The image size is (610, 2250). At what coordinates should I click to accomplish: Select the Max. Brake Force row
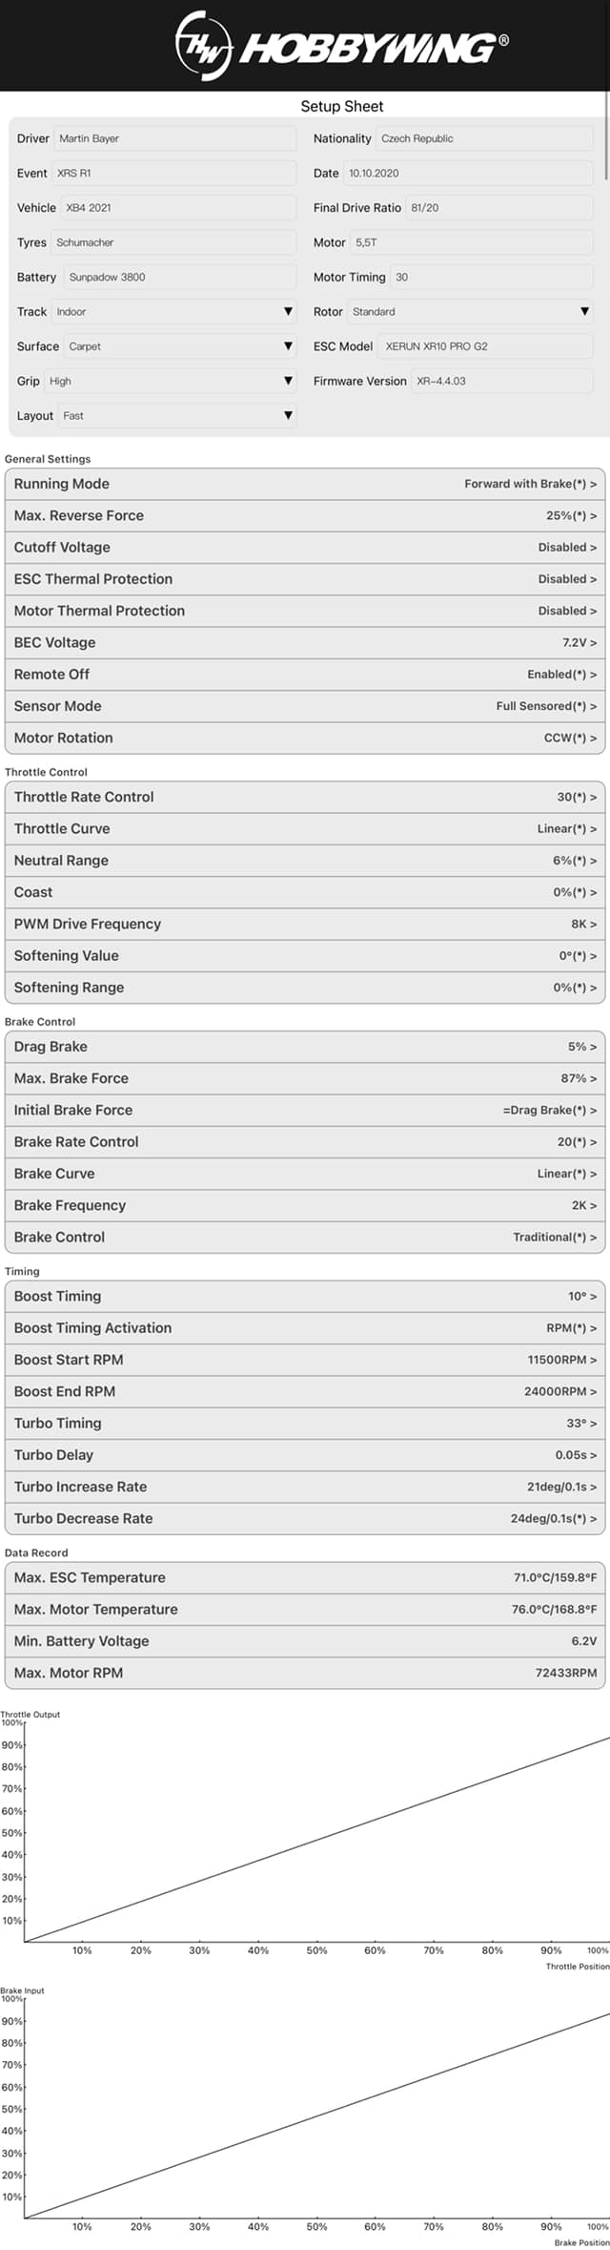[305, 1078]
